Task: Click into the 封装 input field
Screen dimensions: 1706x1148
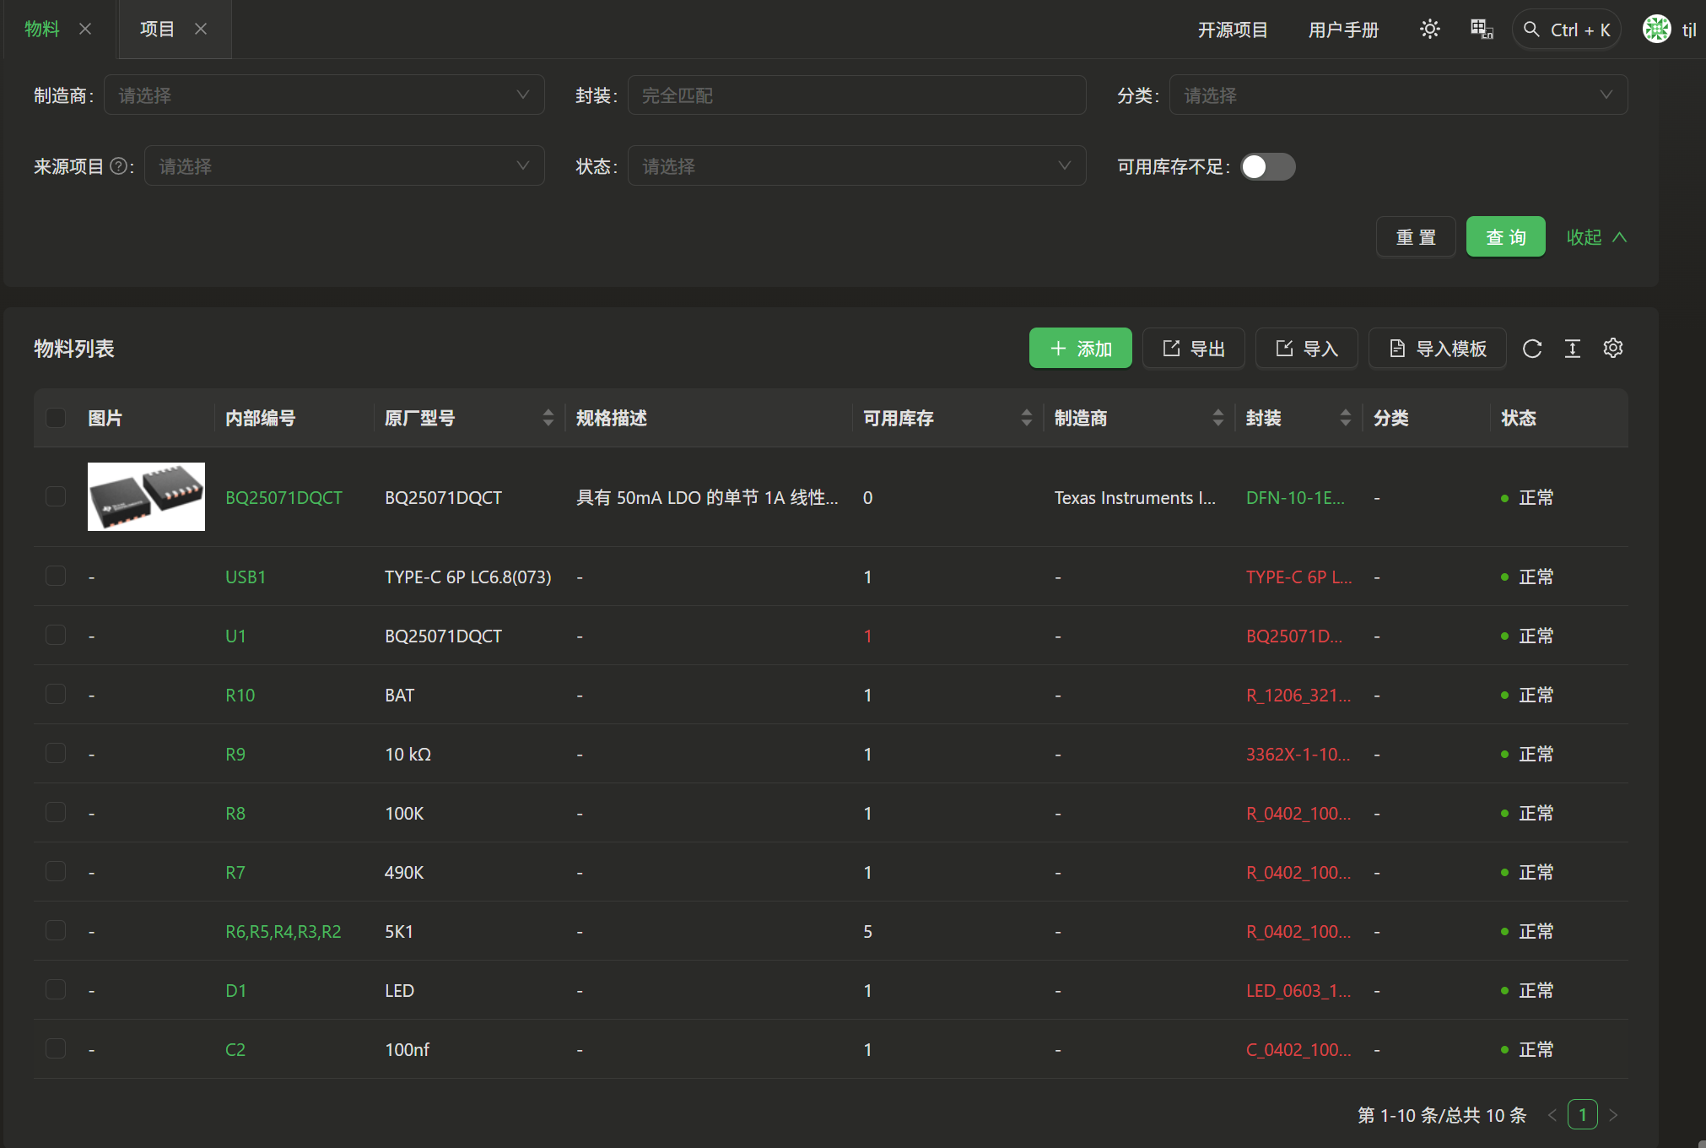Action: click(x=856, y=95)
